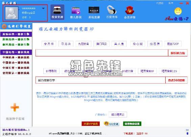Minimize the window with orange dash
191x137 pixels.
tap(181, 3)
